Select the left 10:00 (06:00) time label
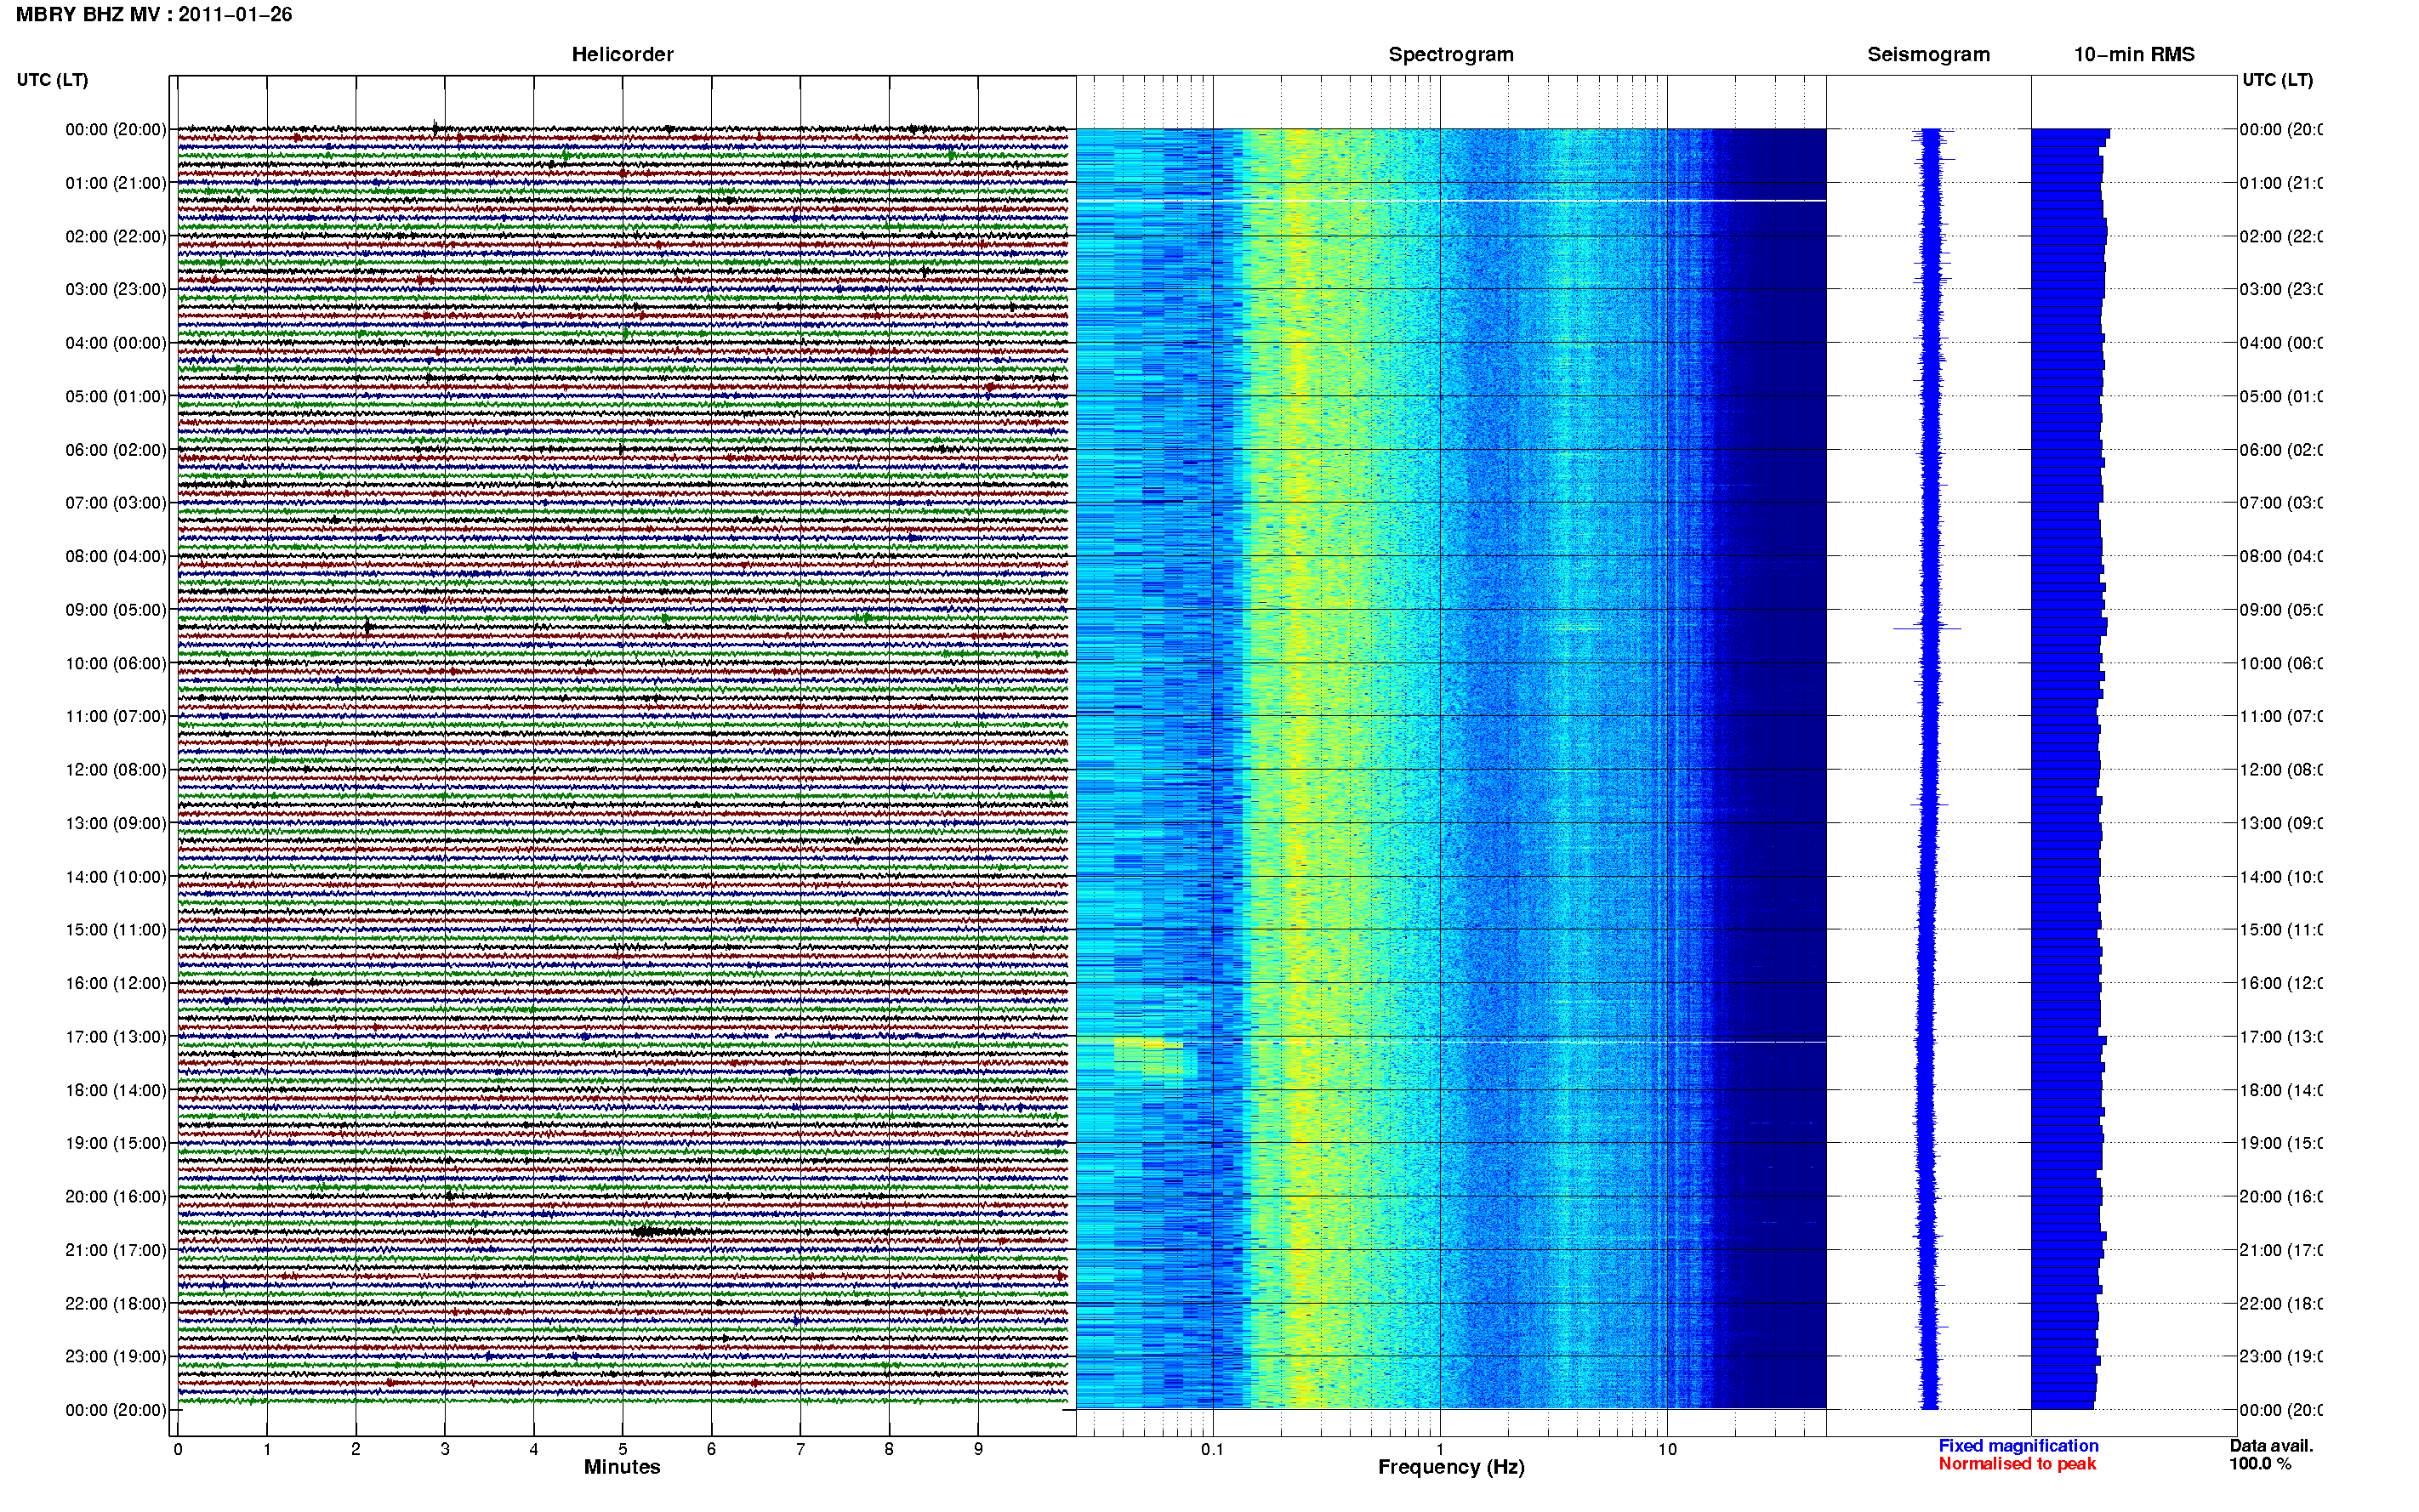The width and height of the screenshot is (2419, 1512). pos(116,663)
